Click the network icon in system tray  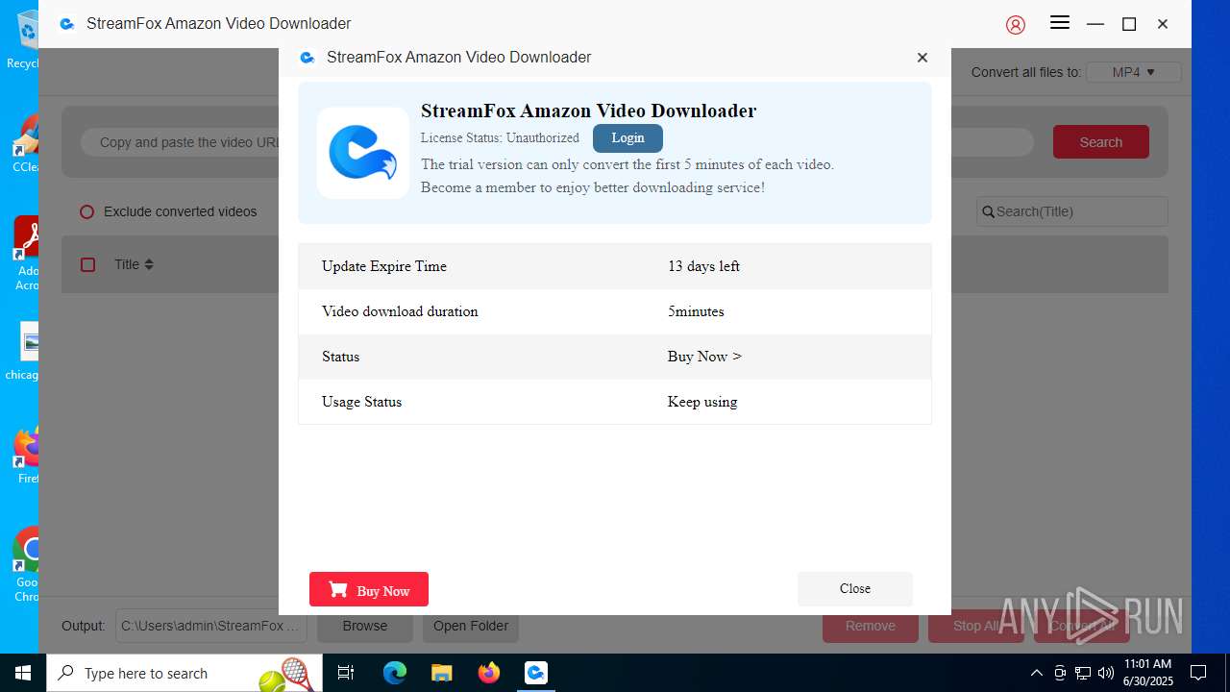(1083, 673)
